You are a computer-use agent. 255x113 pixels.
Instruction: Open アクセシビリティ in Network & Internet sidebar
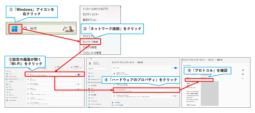click(10, 95)
